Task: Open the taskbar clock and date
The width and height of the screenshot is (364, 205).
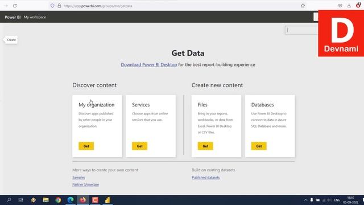Action: tap(351, 200)
